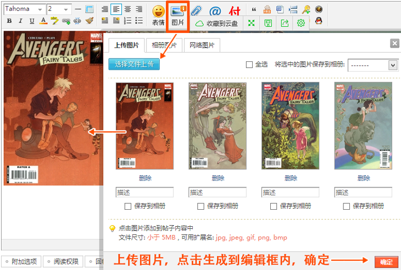Open the album selection dropdown next to 保存到相册

[373, 66]
